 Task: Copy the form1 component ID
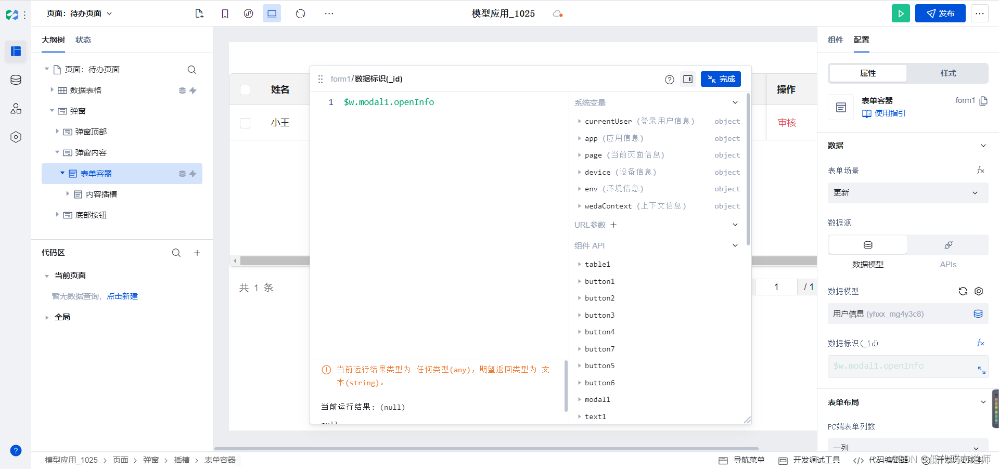point(983,101)
